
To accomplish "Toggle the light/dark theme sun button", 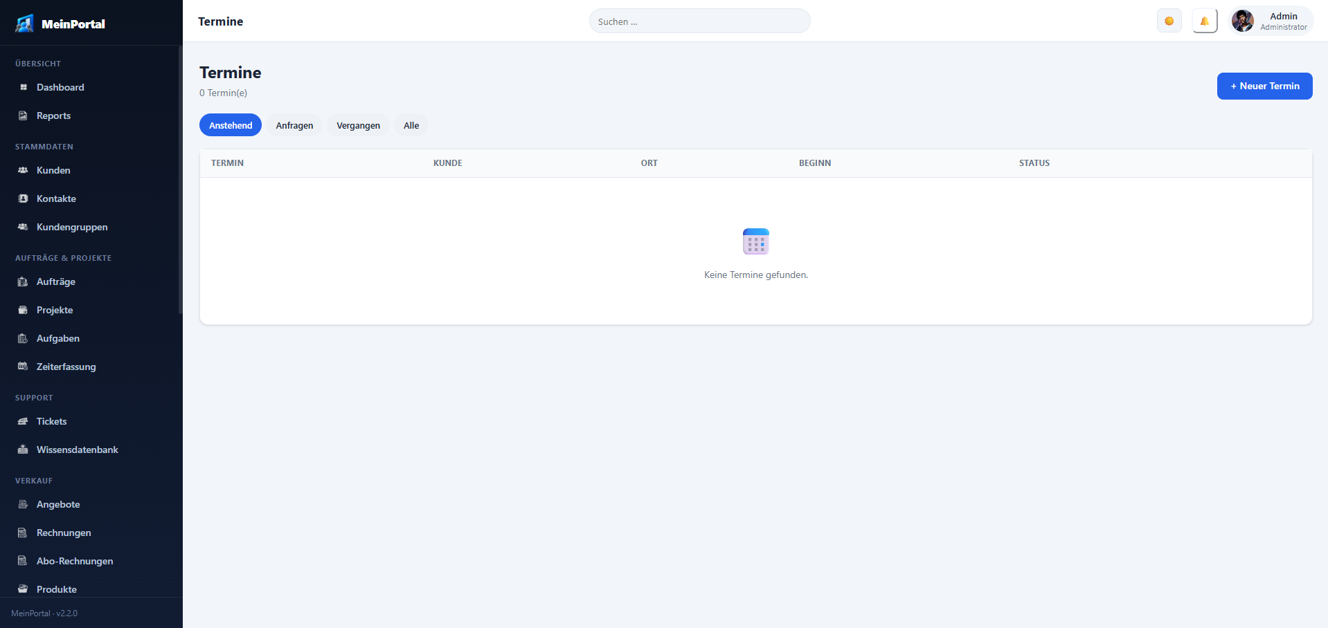I will click(1169, 21).
